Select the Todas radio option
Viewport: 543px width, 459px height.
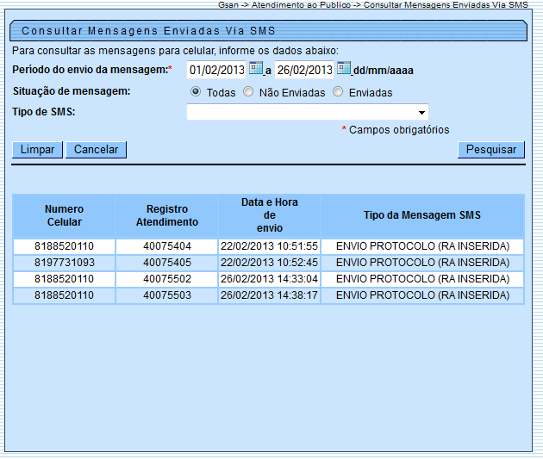click(x=196, y=92)
